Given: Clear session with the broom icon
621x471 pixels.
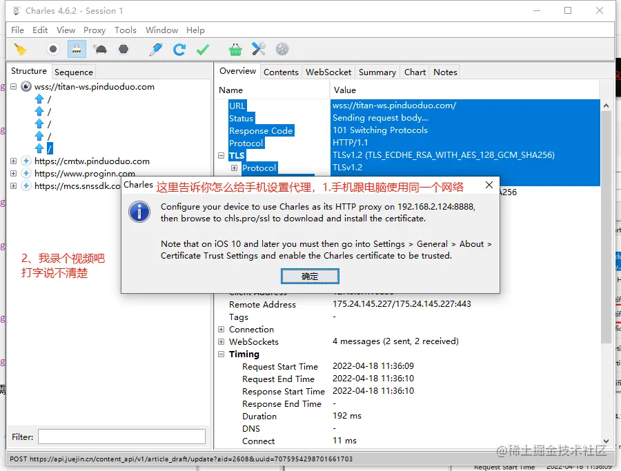Looking at the screenshot, I should [x=20, y=50].
